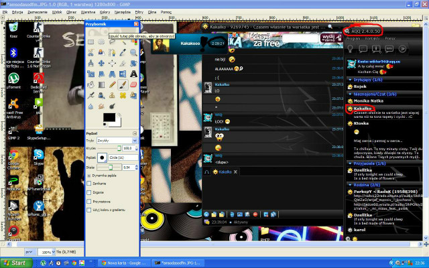Activate the Rotate tool
Viewport: 429px width, 268px height.
pyautogui.click(x=133, y=63)
